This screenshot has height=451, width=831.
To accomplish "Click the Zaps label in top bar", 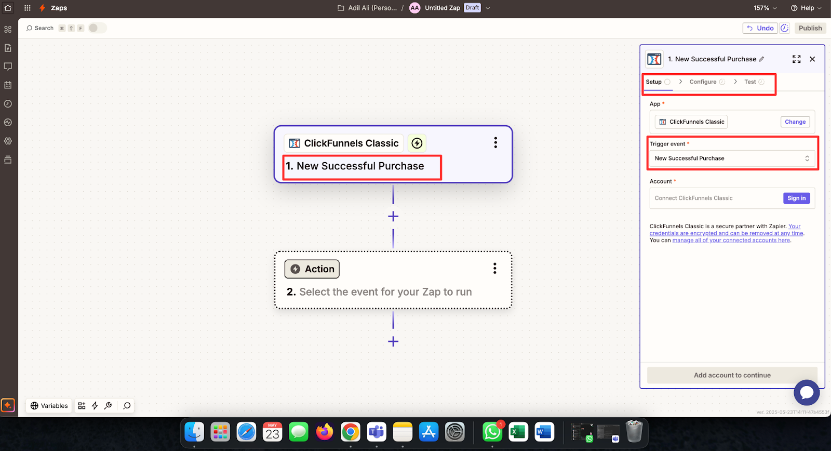I will point(59,8).
